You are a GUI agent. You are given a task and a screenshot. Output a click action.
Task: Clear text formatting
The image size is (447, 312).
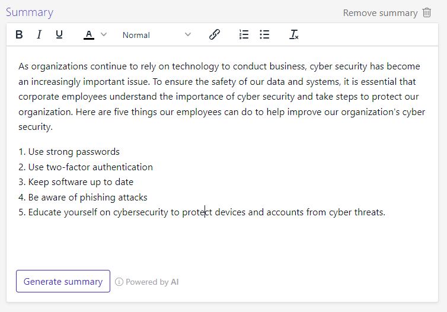(x=293, y=35)
